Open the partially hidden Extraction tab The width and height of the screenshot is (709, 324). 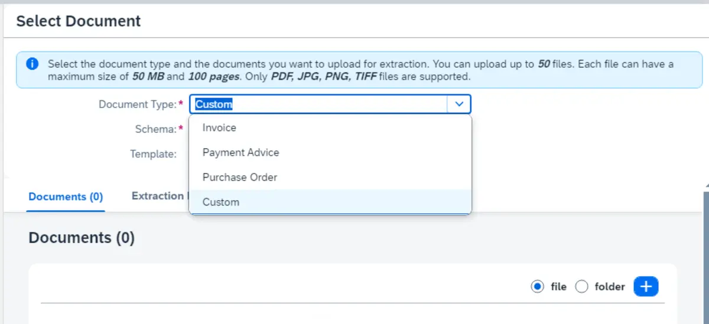158,196
